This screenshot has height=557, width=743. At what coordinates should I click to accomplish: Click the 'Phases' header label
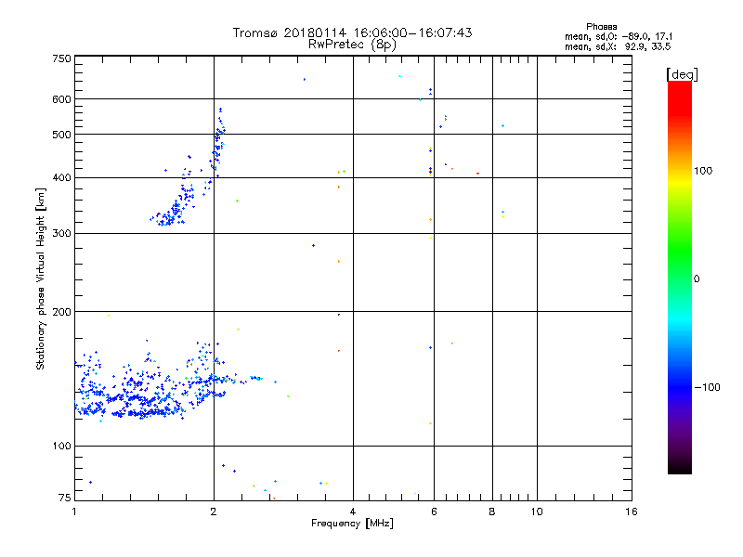click(601, 27)
